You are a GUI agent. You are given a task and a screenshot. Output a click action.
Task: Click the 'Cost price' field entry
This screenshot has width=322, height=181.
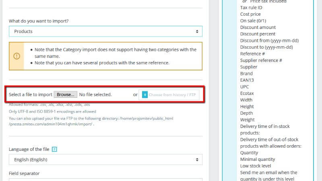250,14
